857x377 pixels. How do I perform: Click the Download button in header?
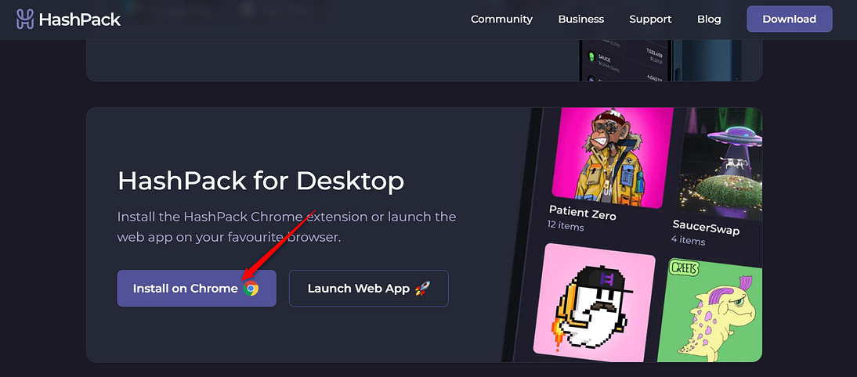(789, 19)
